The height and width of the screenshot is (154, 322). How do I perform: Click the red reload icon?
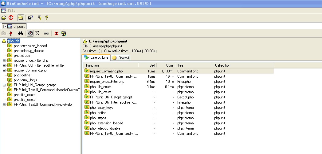[x=11, y=18]
